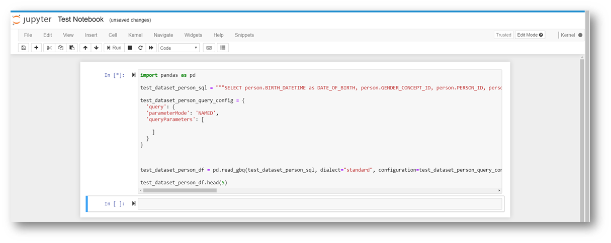Click the 'queryParameters' line in code
The height and width of the screenshot is (243, 611).
tap(174, 120)
